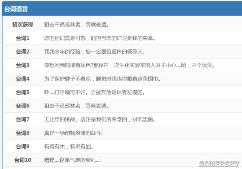
Task: Click the 台词5 label
Action: click(x=22, y=92)
